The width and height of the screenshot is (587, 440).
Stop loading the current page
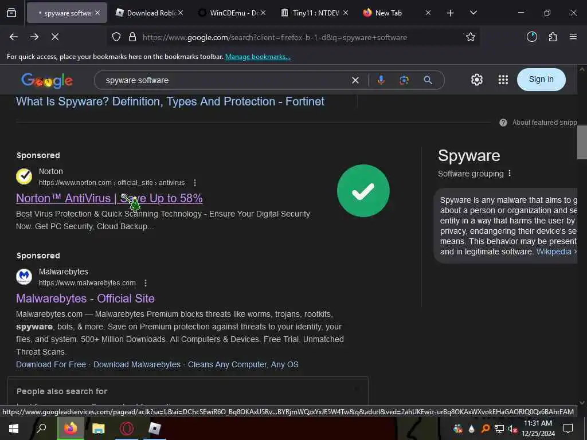click(55, 37)
